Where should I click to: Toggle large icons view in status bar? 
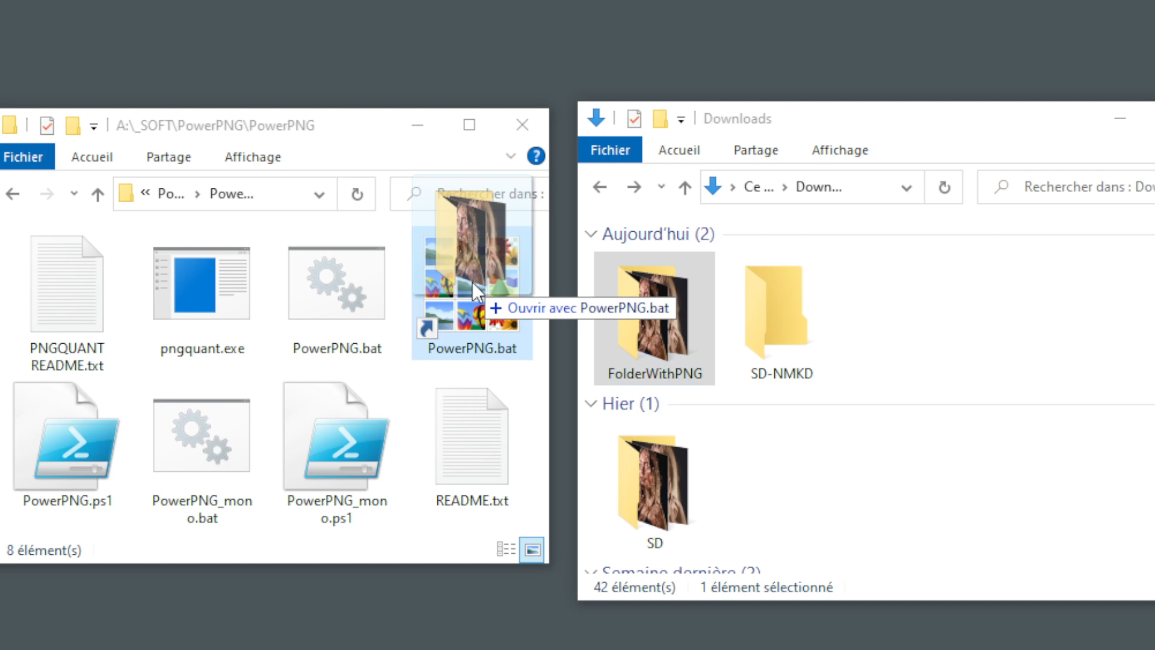click(532, 549)
